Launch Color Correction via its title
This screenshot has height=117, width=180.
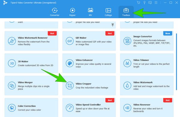[27, 106]
